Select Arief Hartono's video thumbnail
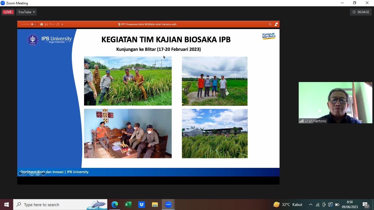 (335, 103)
